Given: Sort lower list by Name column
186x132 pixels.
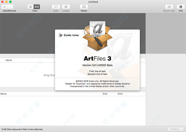Looking at the screenshot, I should 3,94.
